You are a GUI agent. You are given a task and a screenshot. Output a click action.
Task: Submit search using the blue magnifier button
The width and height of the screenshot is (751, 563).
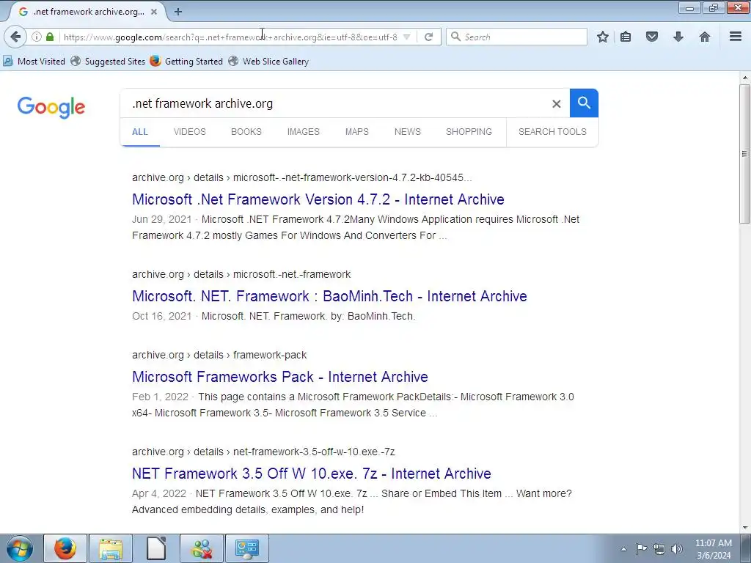(x=584, y=103)
